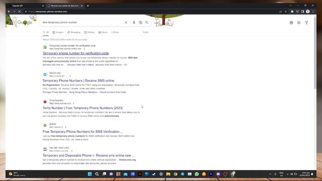The width and height of the screenshot is (322, 181).
Task: Click the 'Virtual numbers from India' sitelink
Action: click(x=113, y=92)
